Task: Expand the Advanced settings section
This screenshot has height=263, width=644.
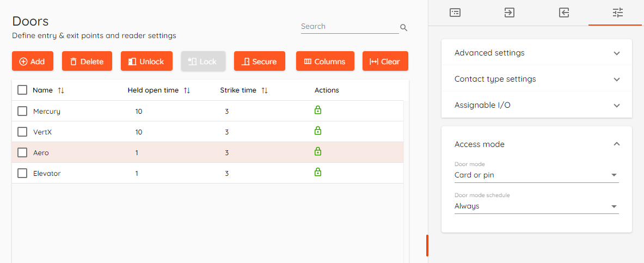Action: pyautogui.click(x=536, y=53)
